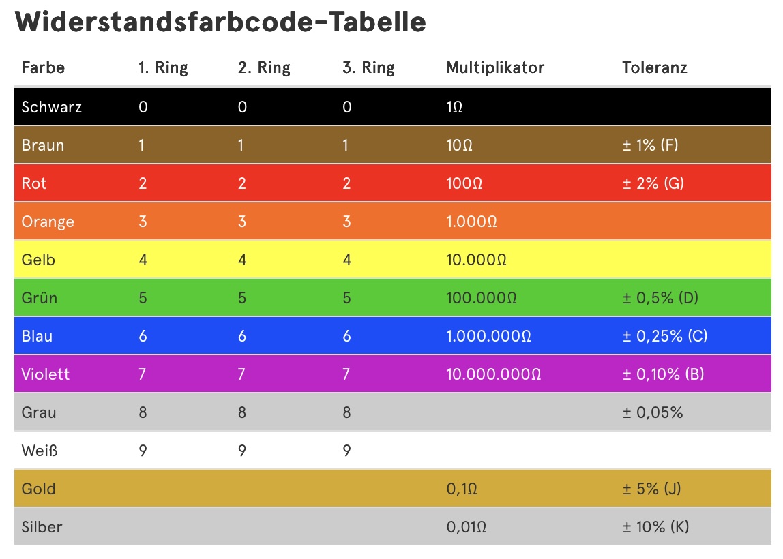Click the 'Multiplikator' column header
This screenshot has height=559, width=783.
click(495, 67)
